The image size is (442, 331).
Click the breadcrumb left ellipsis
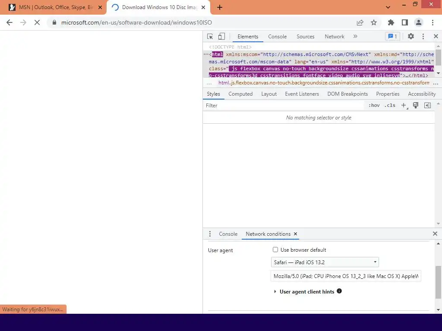click(209, 84)
